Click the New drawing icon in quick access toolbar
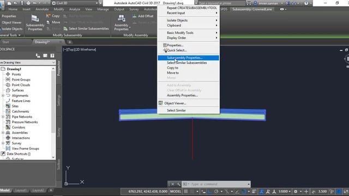 coord(9,3)
